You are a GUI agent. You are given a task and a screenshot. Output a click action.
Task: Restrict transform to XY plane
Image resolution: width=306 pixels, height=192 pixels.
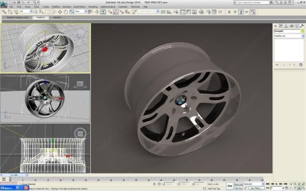[x=247, y=12]
